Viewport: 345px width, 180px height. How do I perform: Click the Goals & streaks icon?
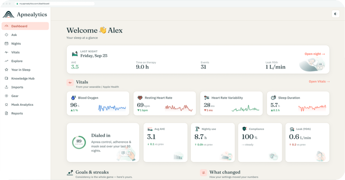click(70, 172)
